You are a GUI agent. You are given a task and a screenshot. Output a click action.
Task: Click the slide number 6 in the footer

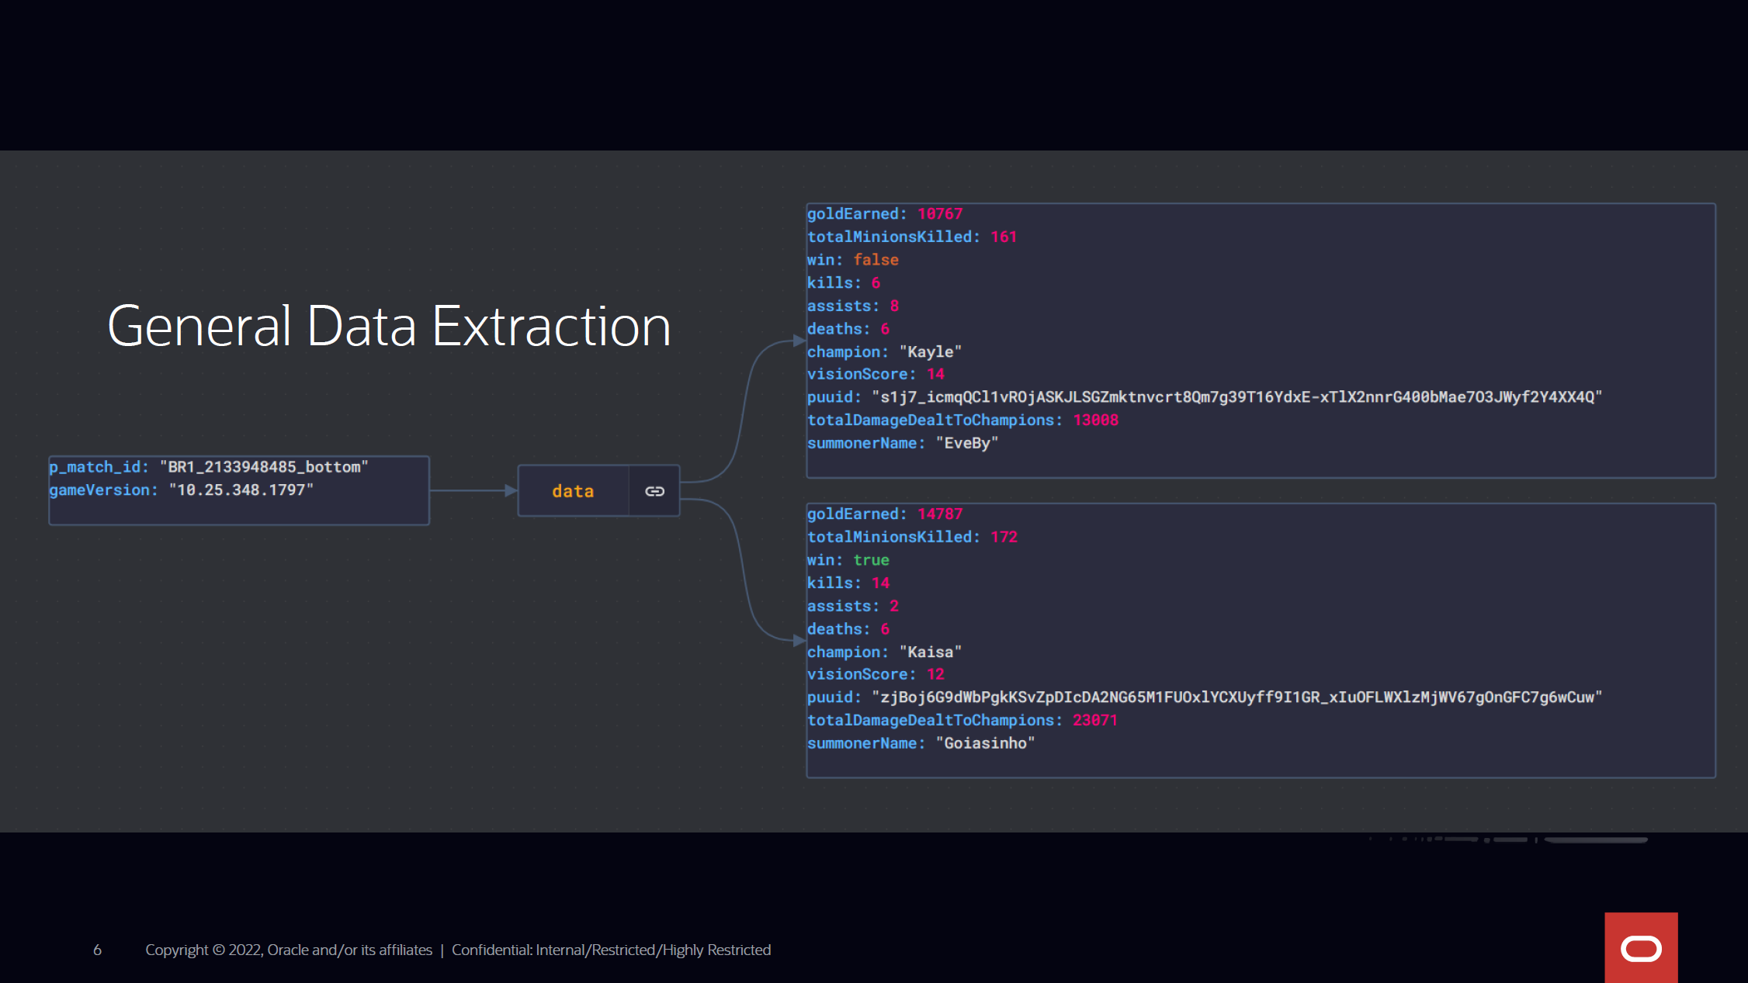(x=97, y=950)
